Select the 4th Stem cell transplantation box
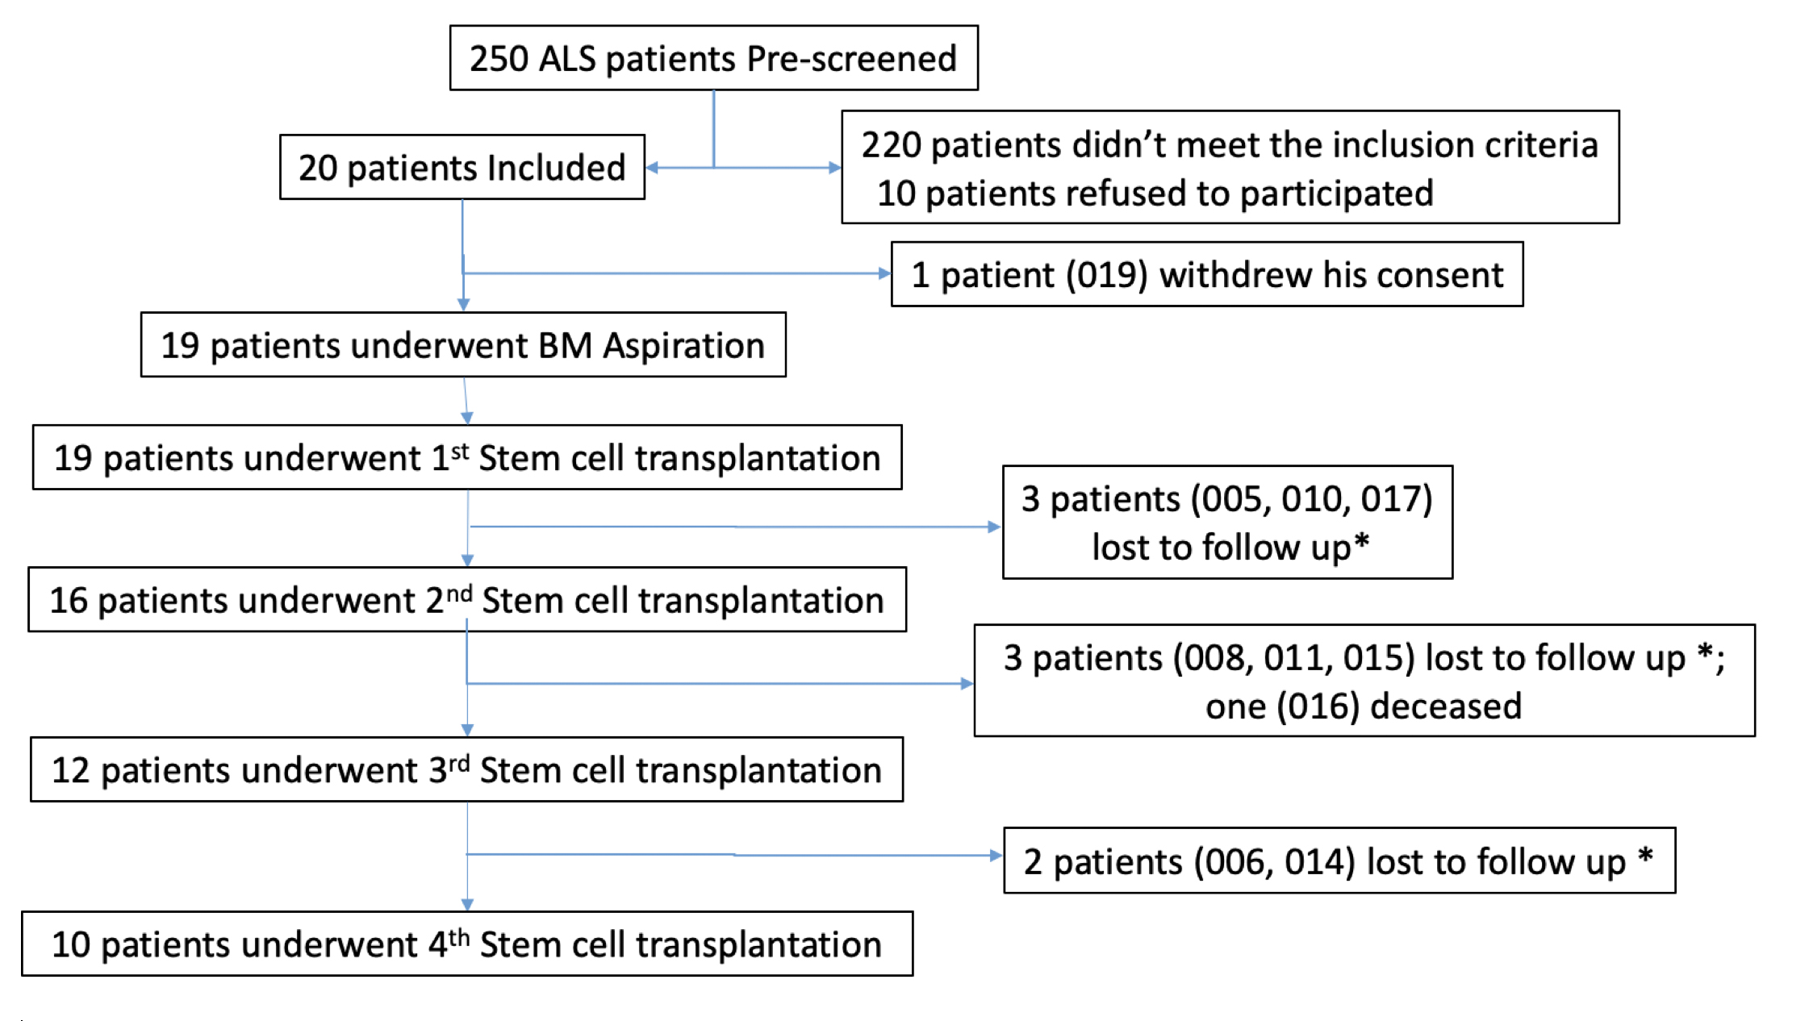This screenshot has height=1021, width=1809. click(466, 944)
